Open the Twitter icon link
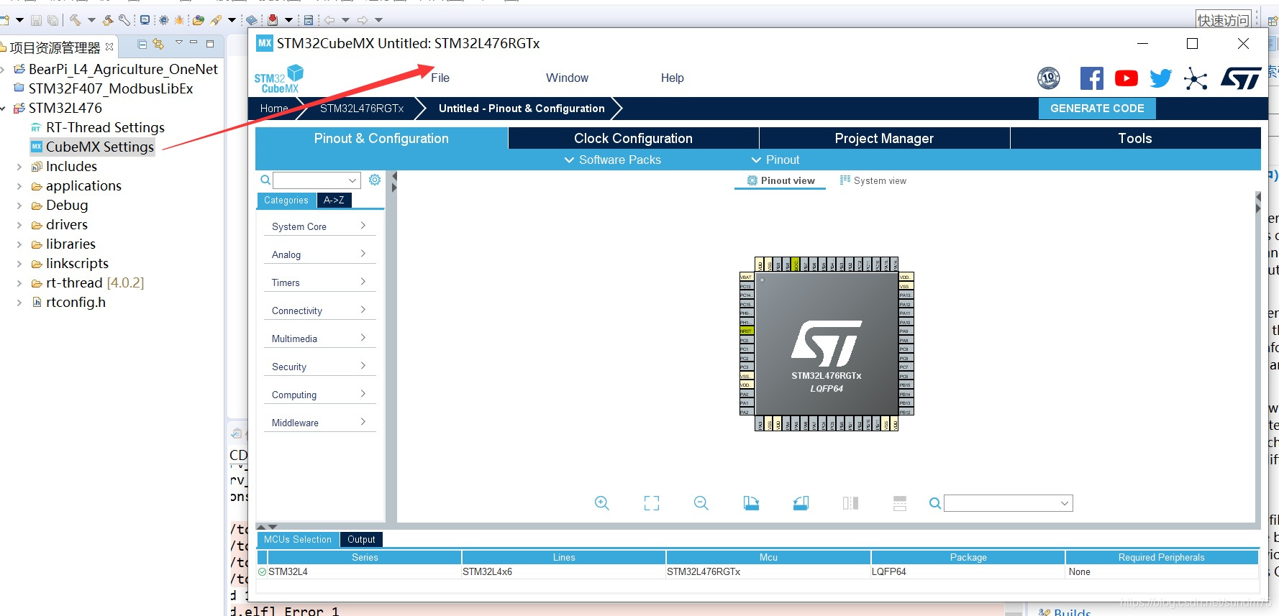 pos(1160,78)
